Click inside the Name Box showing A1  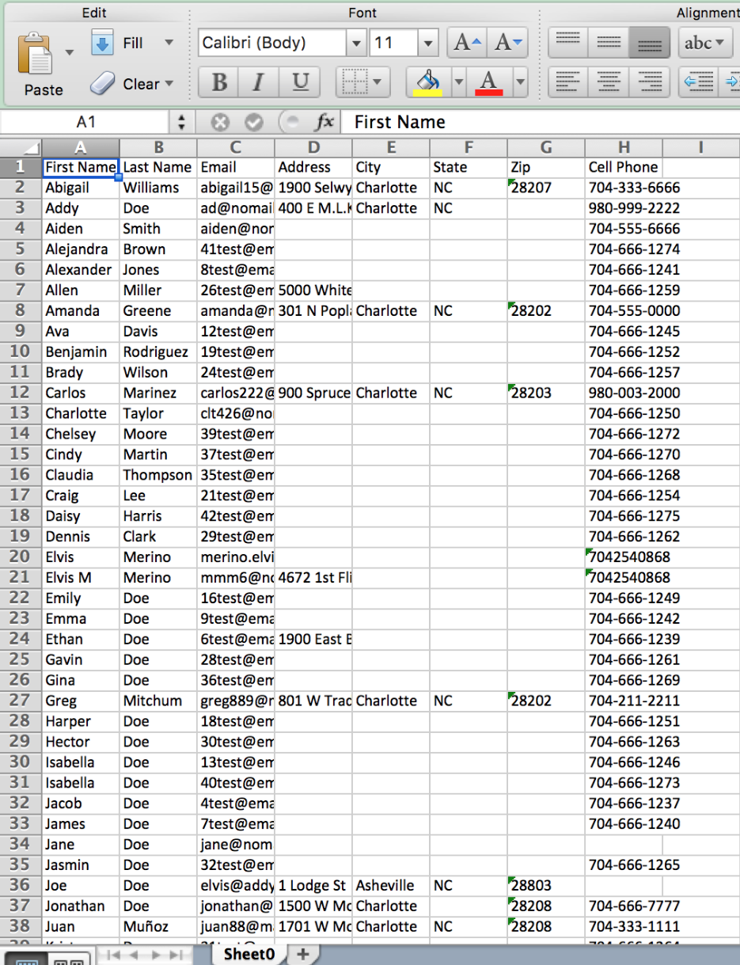click(x=83, y=122)
